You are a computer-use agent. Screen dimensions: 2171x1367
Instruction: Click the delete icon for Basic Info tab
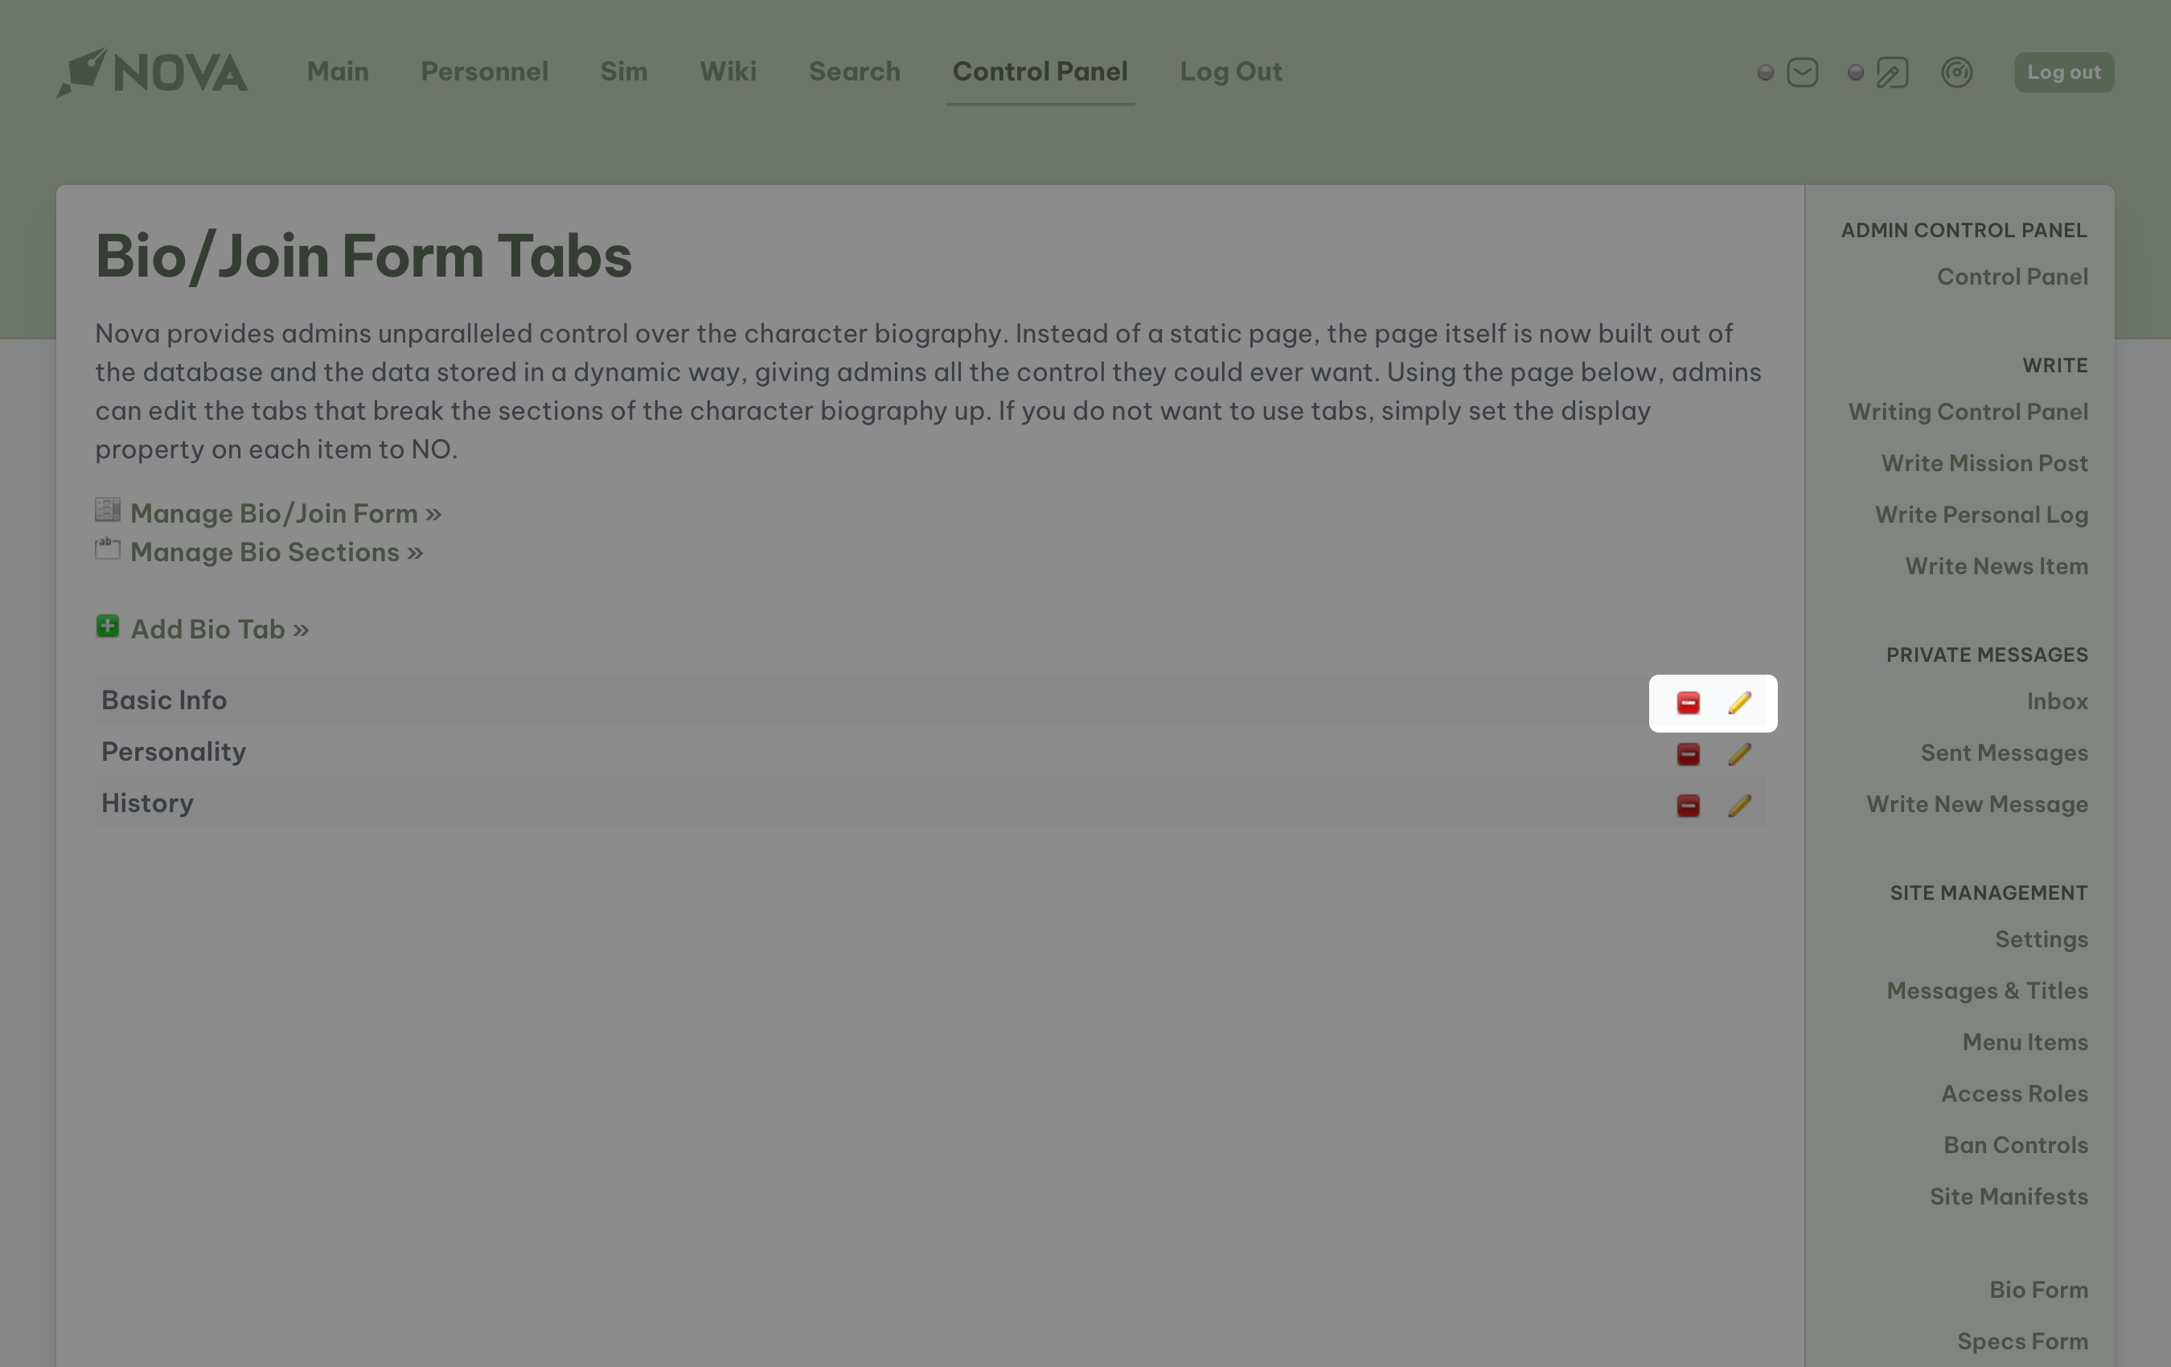click(x=1688, y=703)
